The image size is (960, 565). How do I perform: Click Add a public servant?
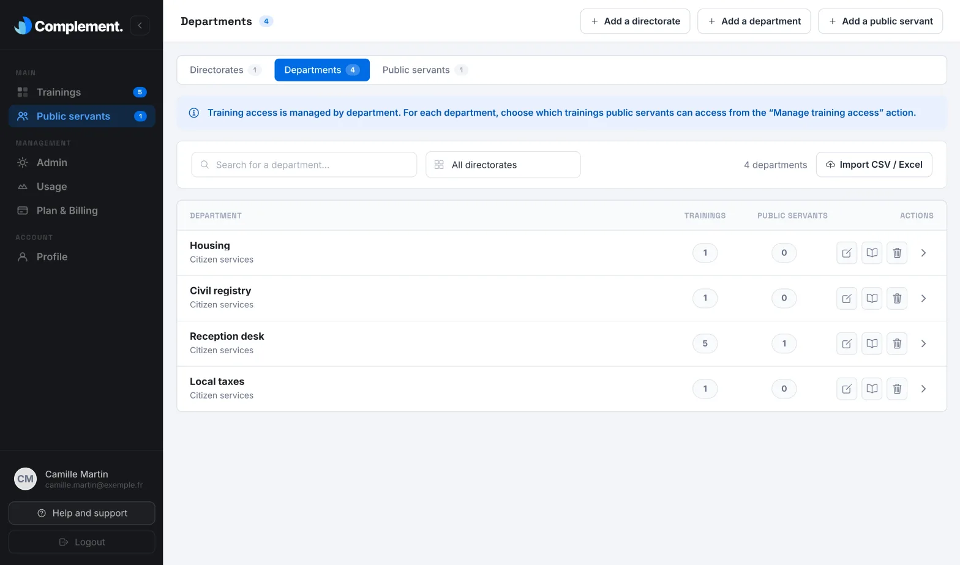(x=880, y=21)
